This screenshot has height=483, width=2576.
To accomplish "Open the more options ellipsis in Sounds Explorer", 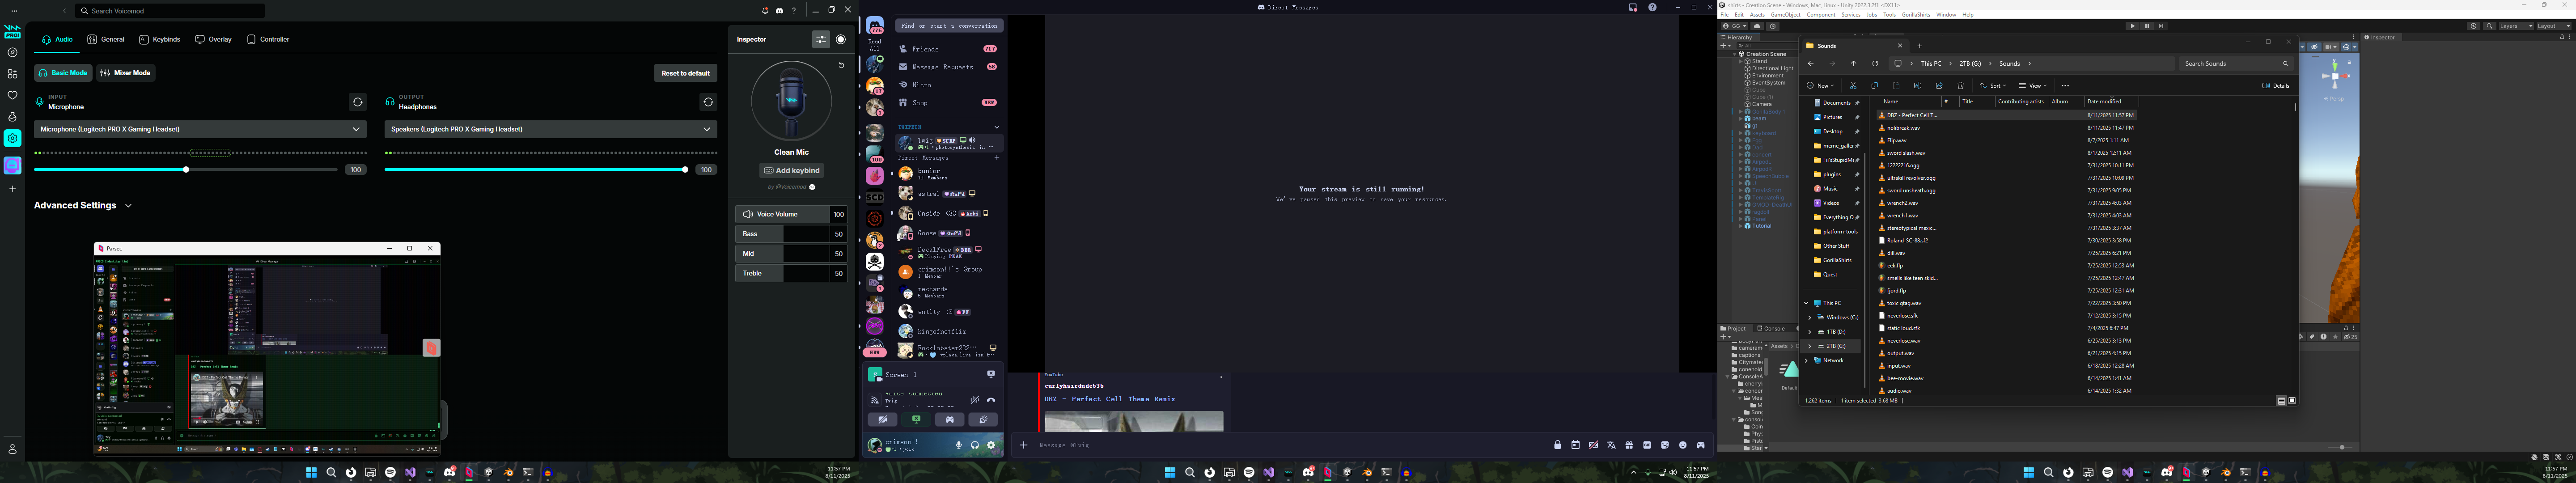I will click(x=2065, y=86).
